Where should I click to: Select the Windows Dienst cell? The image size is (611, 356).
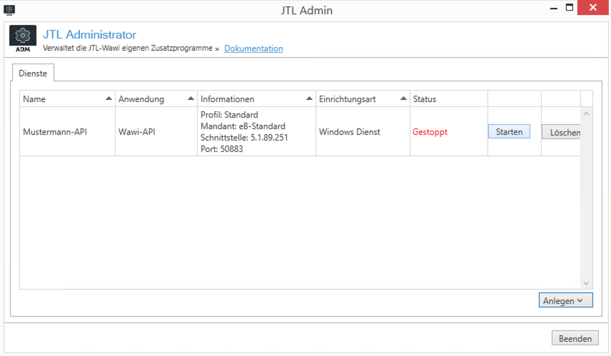tap(350, 132)
